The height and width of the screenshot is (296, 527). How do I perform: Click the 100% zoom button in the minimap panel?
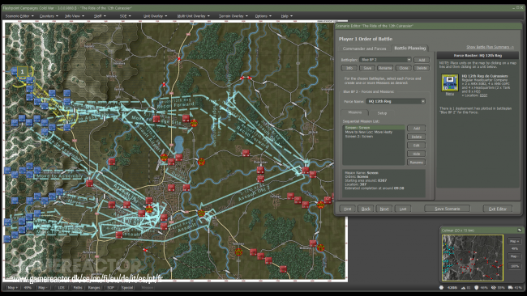pos(513,266)
